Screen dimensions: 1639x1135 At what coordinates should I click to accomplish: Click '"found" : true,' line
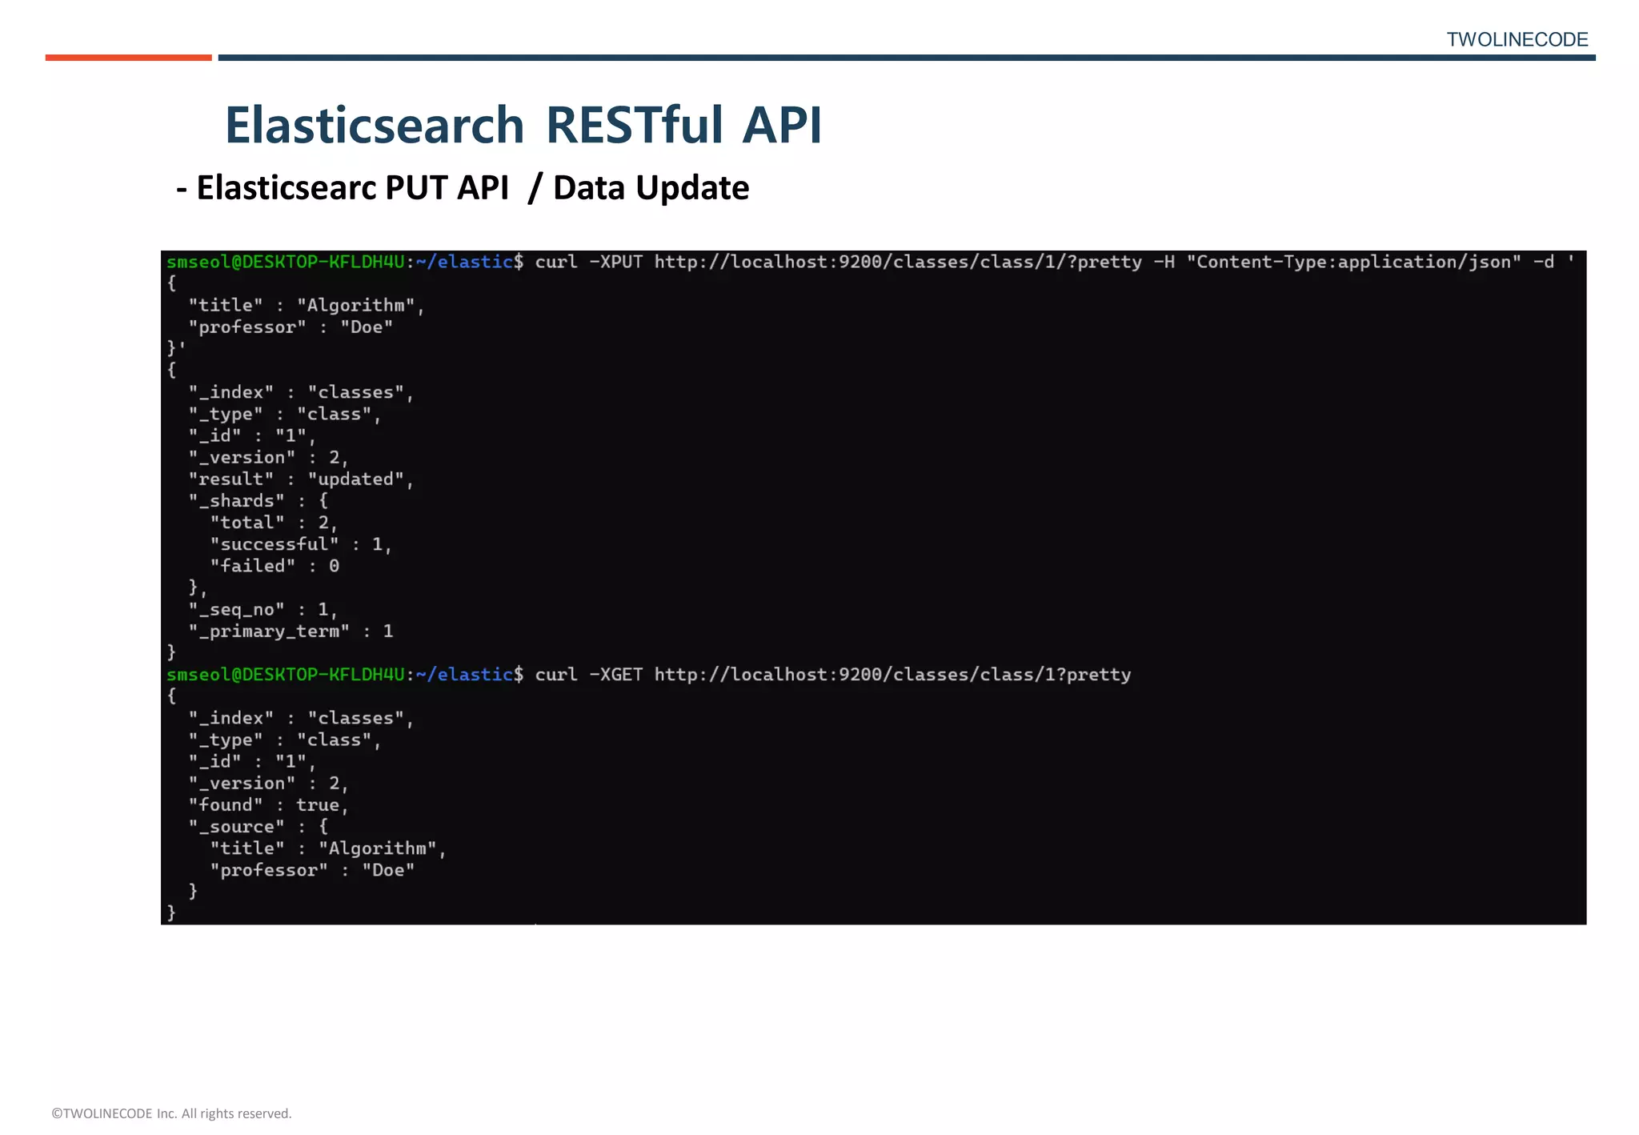[x=269, y=805]
